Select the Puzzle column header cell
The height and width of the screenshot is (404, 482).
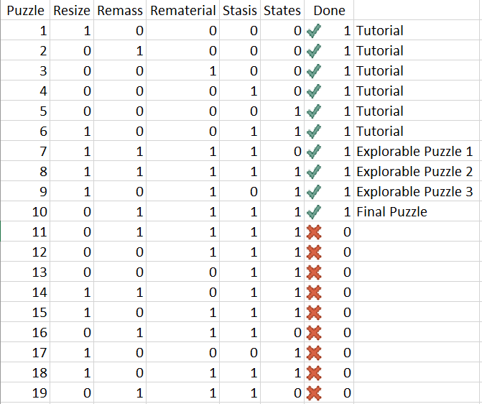tap(25, 11)
